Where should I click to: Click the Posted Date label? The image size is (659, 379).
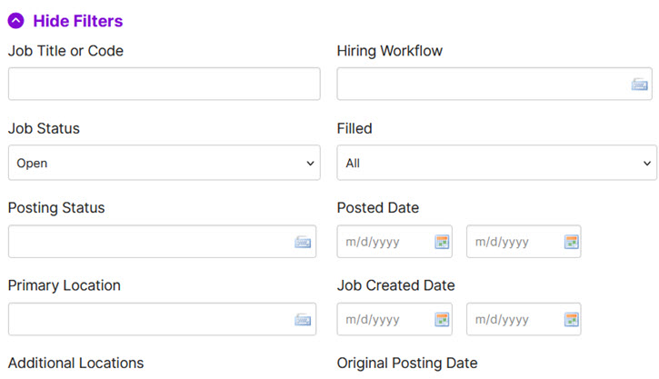[378, 207]
